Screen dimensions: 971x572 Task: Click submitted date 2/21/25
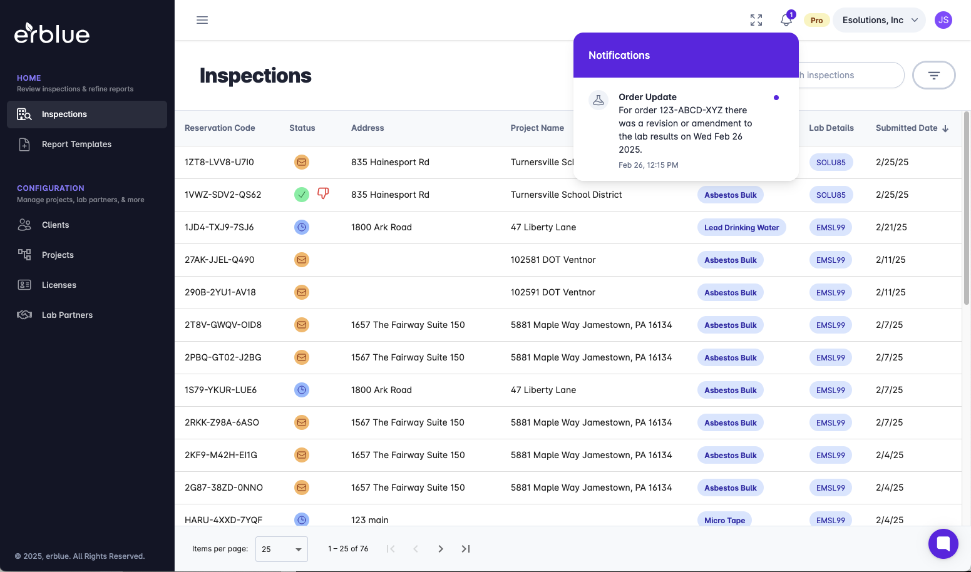pyautogui.click(x=891, y=227)
